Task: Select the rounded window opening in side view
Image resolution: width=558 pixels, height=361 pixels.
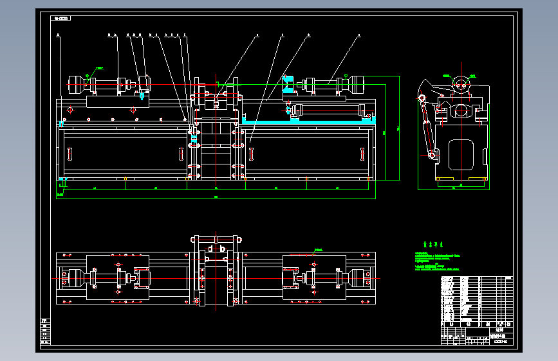Action: tap(461, 155)
